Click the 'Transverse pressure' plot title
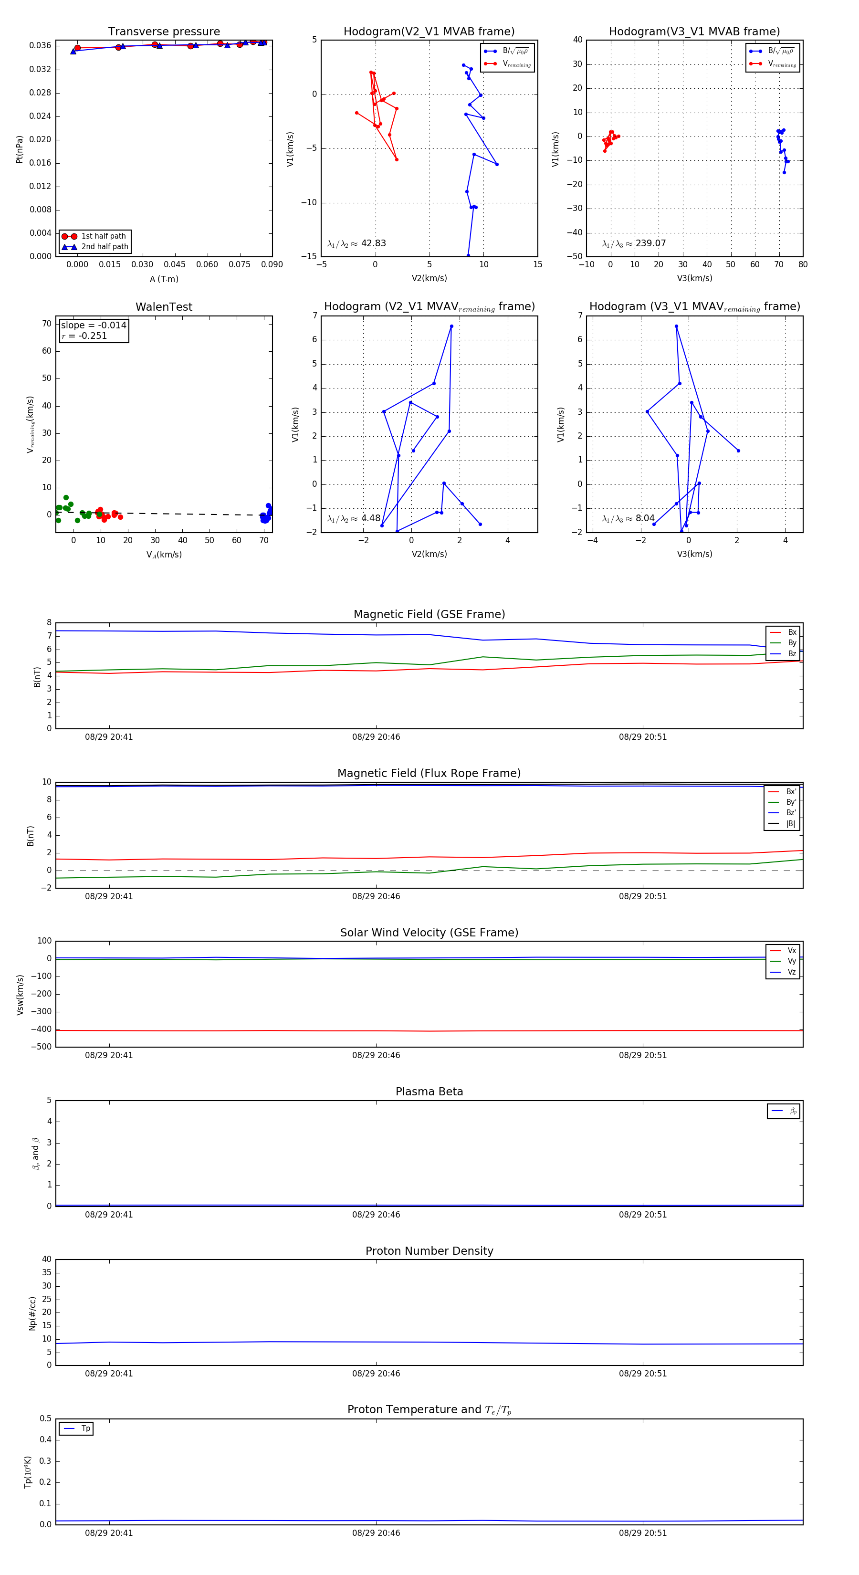 pyautogui.click(x=164, y=32)
